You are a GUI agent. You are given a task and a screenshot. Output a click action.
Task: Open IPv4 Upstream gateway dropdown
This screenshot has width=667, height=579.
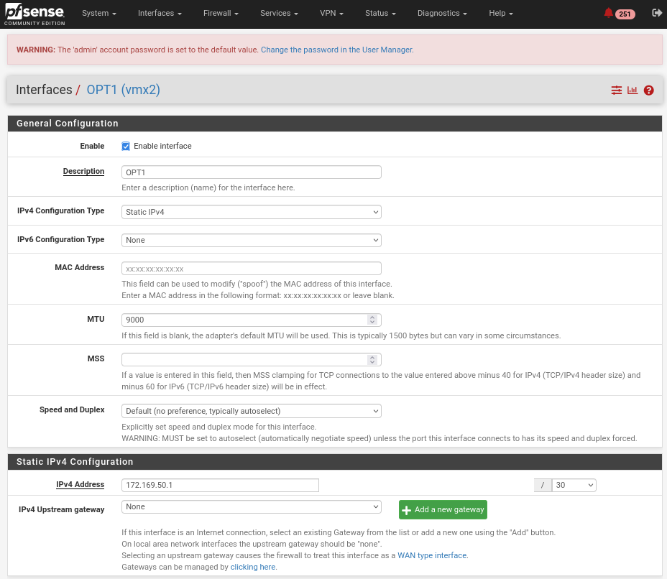pyautogui.click(x=252, y=506)
